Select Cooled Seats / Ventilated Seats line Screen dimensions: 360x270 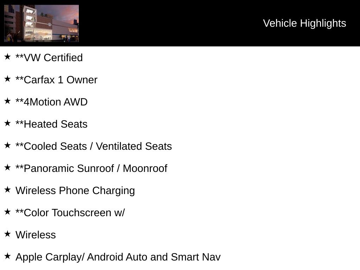(94, 146)
